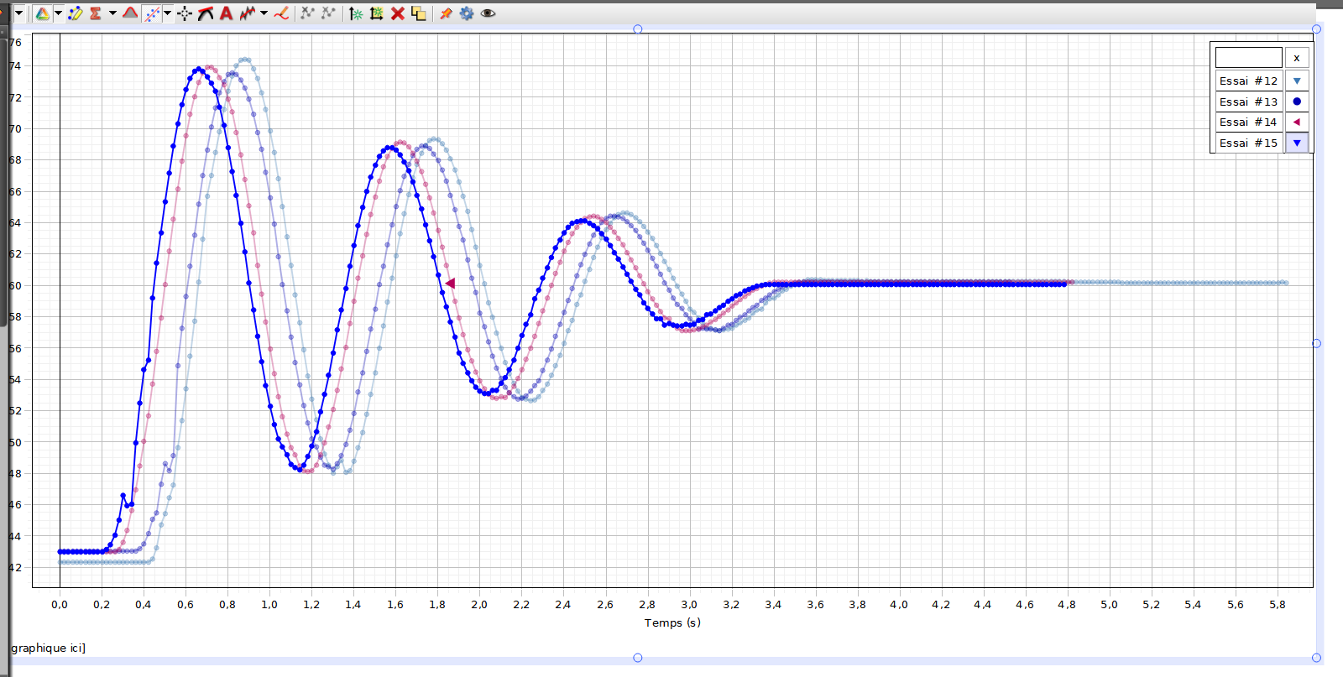This screenshot has width=1343, height=677.
Task: Select the slope tangent tool
Action: pyautogui.click(x=206, y=13)
